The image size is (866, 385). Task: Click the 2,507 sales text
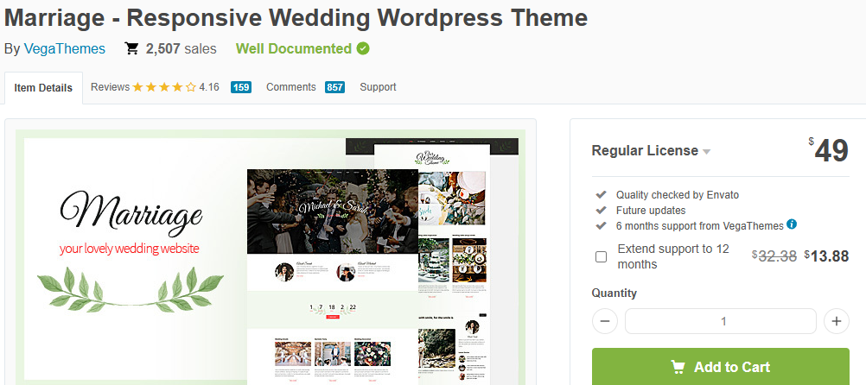[x=181, y=48]
